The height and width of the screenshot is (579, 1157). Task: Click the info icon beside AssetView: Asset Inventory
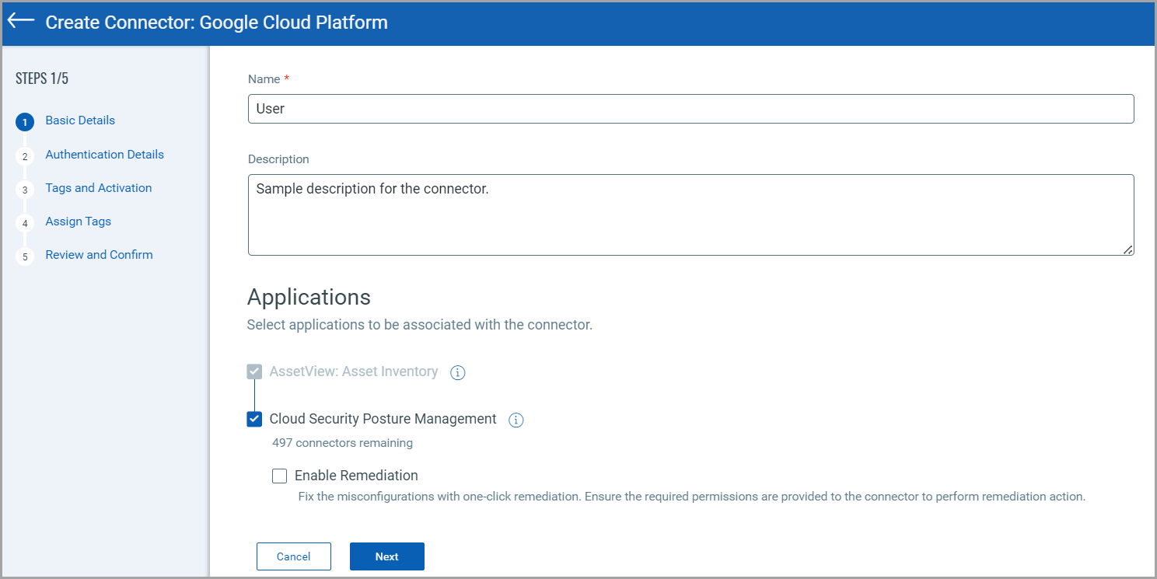pos(457,372)
